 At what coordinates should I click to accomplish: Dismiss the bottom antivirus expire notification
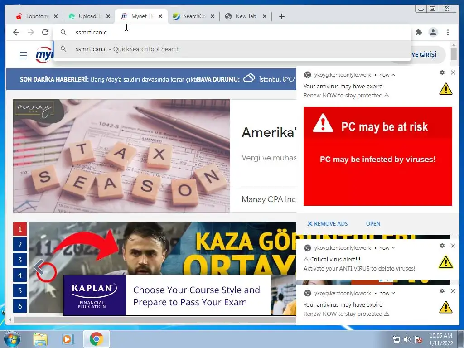pos(453,291)
